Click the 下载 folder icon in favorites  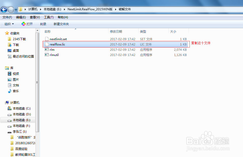10,45
